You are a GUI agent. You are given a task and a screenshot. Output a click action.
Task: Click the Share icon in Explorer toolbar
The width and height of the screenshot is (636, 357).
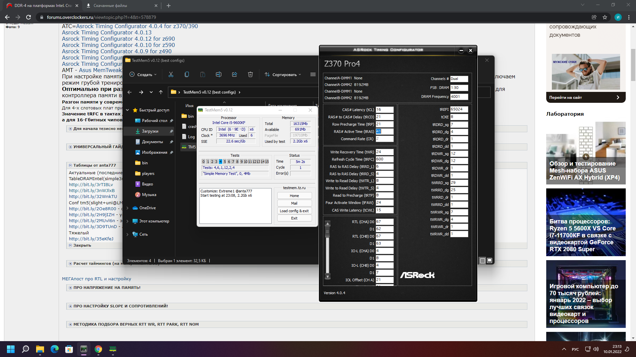pos(235,75)
